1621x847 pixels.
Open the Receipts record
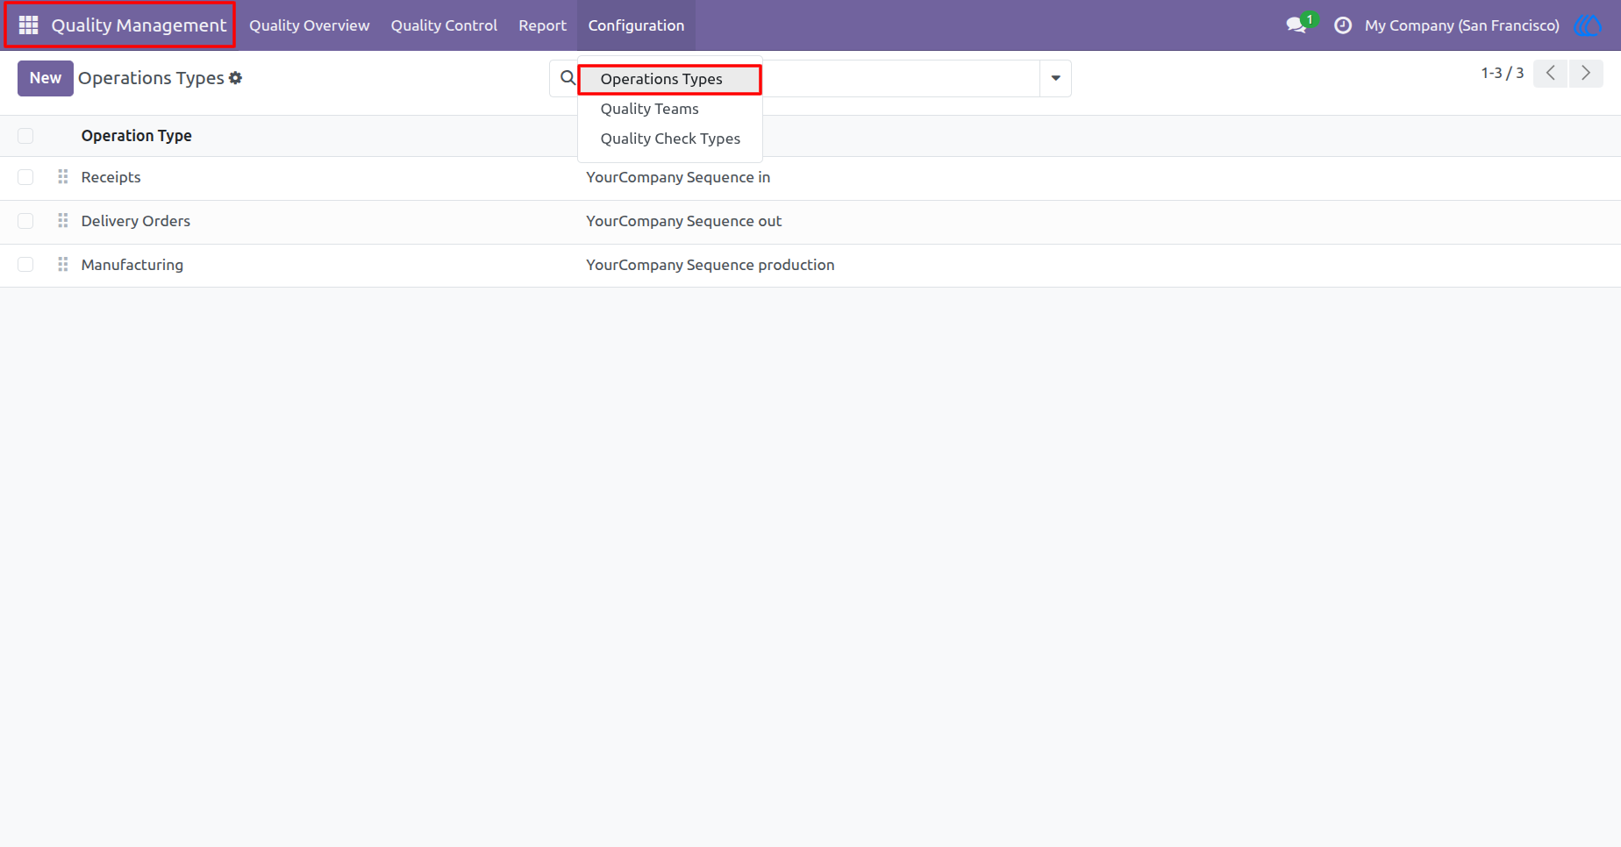click(x=111, y=177)
